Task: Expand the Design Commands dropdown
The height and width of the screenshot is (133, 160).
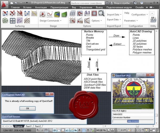Action: pos(50,21)
